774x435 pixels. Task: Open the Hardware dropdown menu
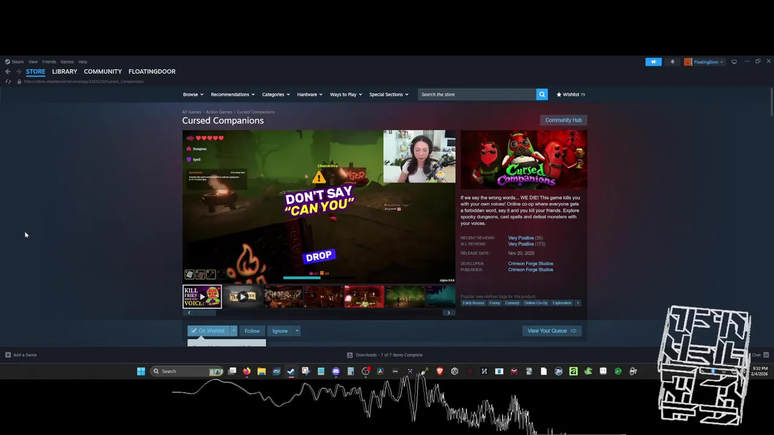point(310,94)
